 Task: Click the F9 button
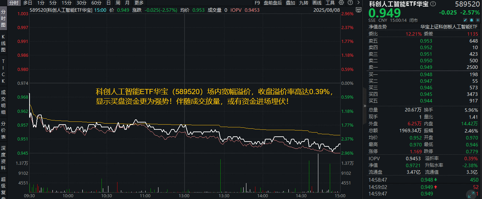pos(257,2)
